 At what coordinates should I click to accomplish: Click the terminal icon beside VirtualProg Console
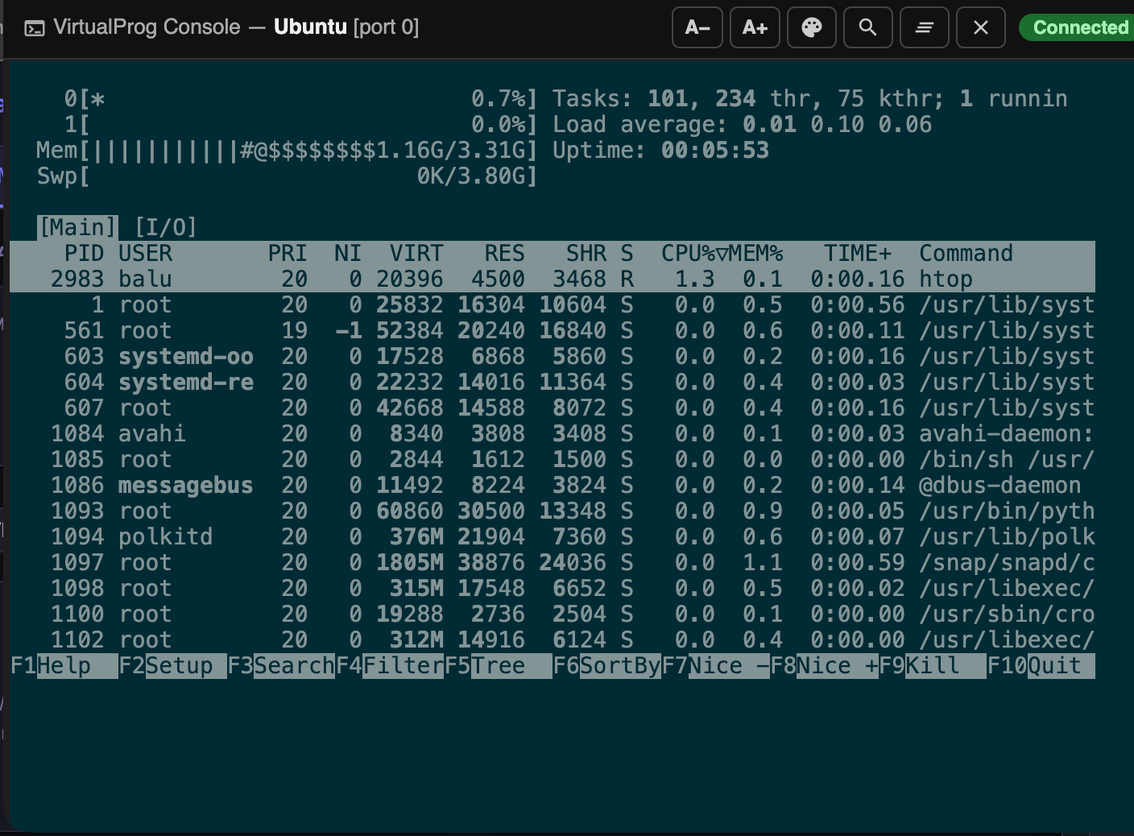[x=35, y=29]
